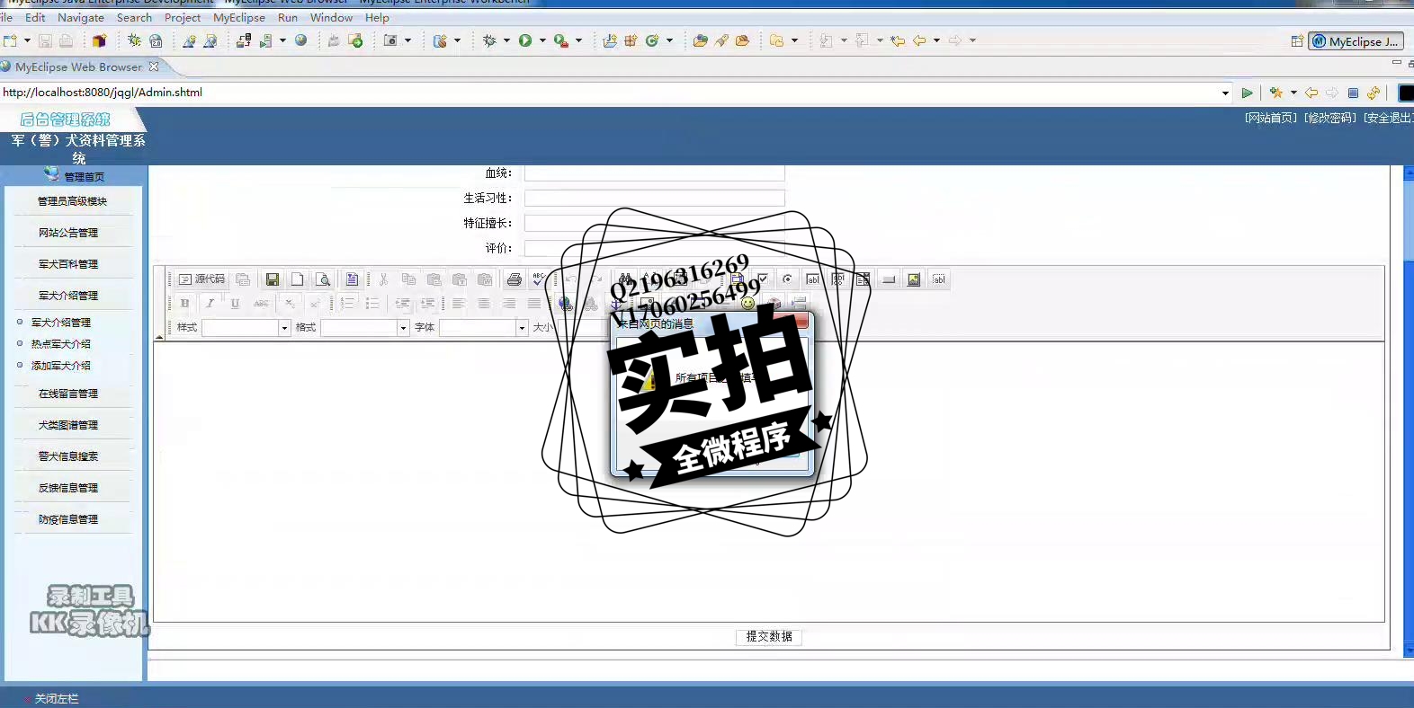The image size is (1414, 708).
Task: Click the bulleted list icon
Action: (372, 304)
